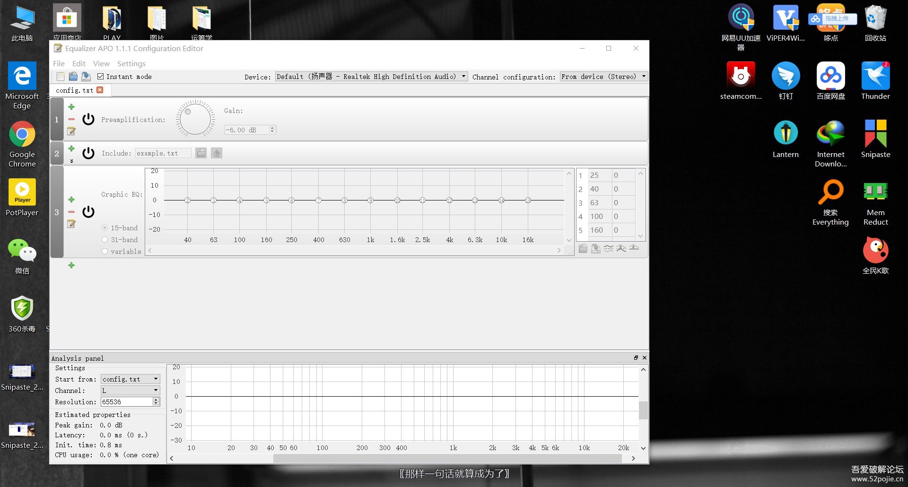The height and width of the screenshot is (487, 908).
Task: Toggle power for the Preamplification filter
Action: [x=88, y=119]
